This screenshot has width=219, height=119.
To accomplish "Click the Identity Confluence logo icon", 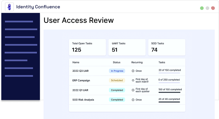I will [9, 7].
